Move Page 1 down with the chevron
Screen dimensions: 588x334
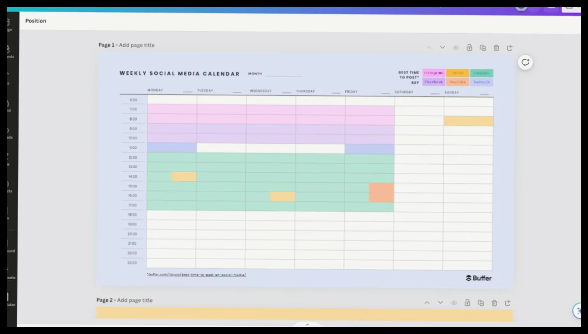(442, 48)
